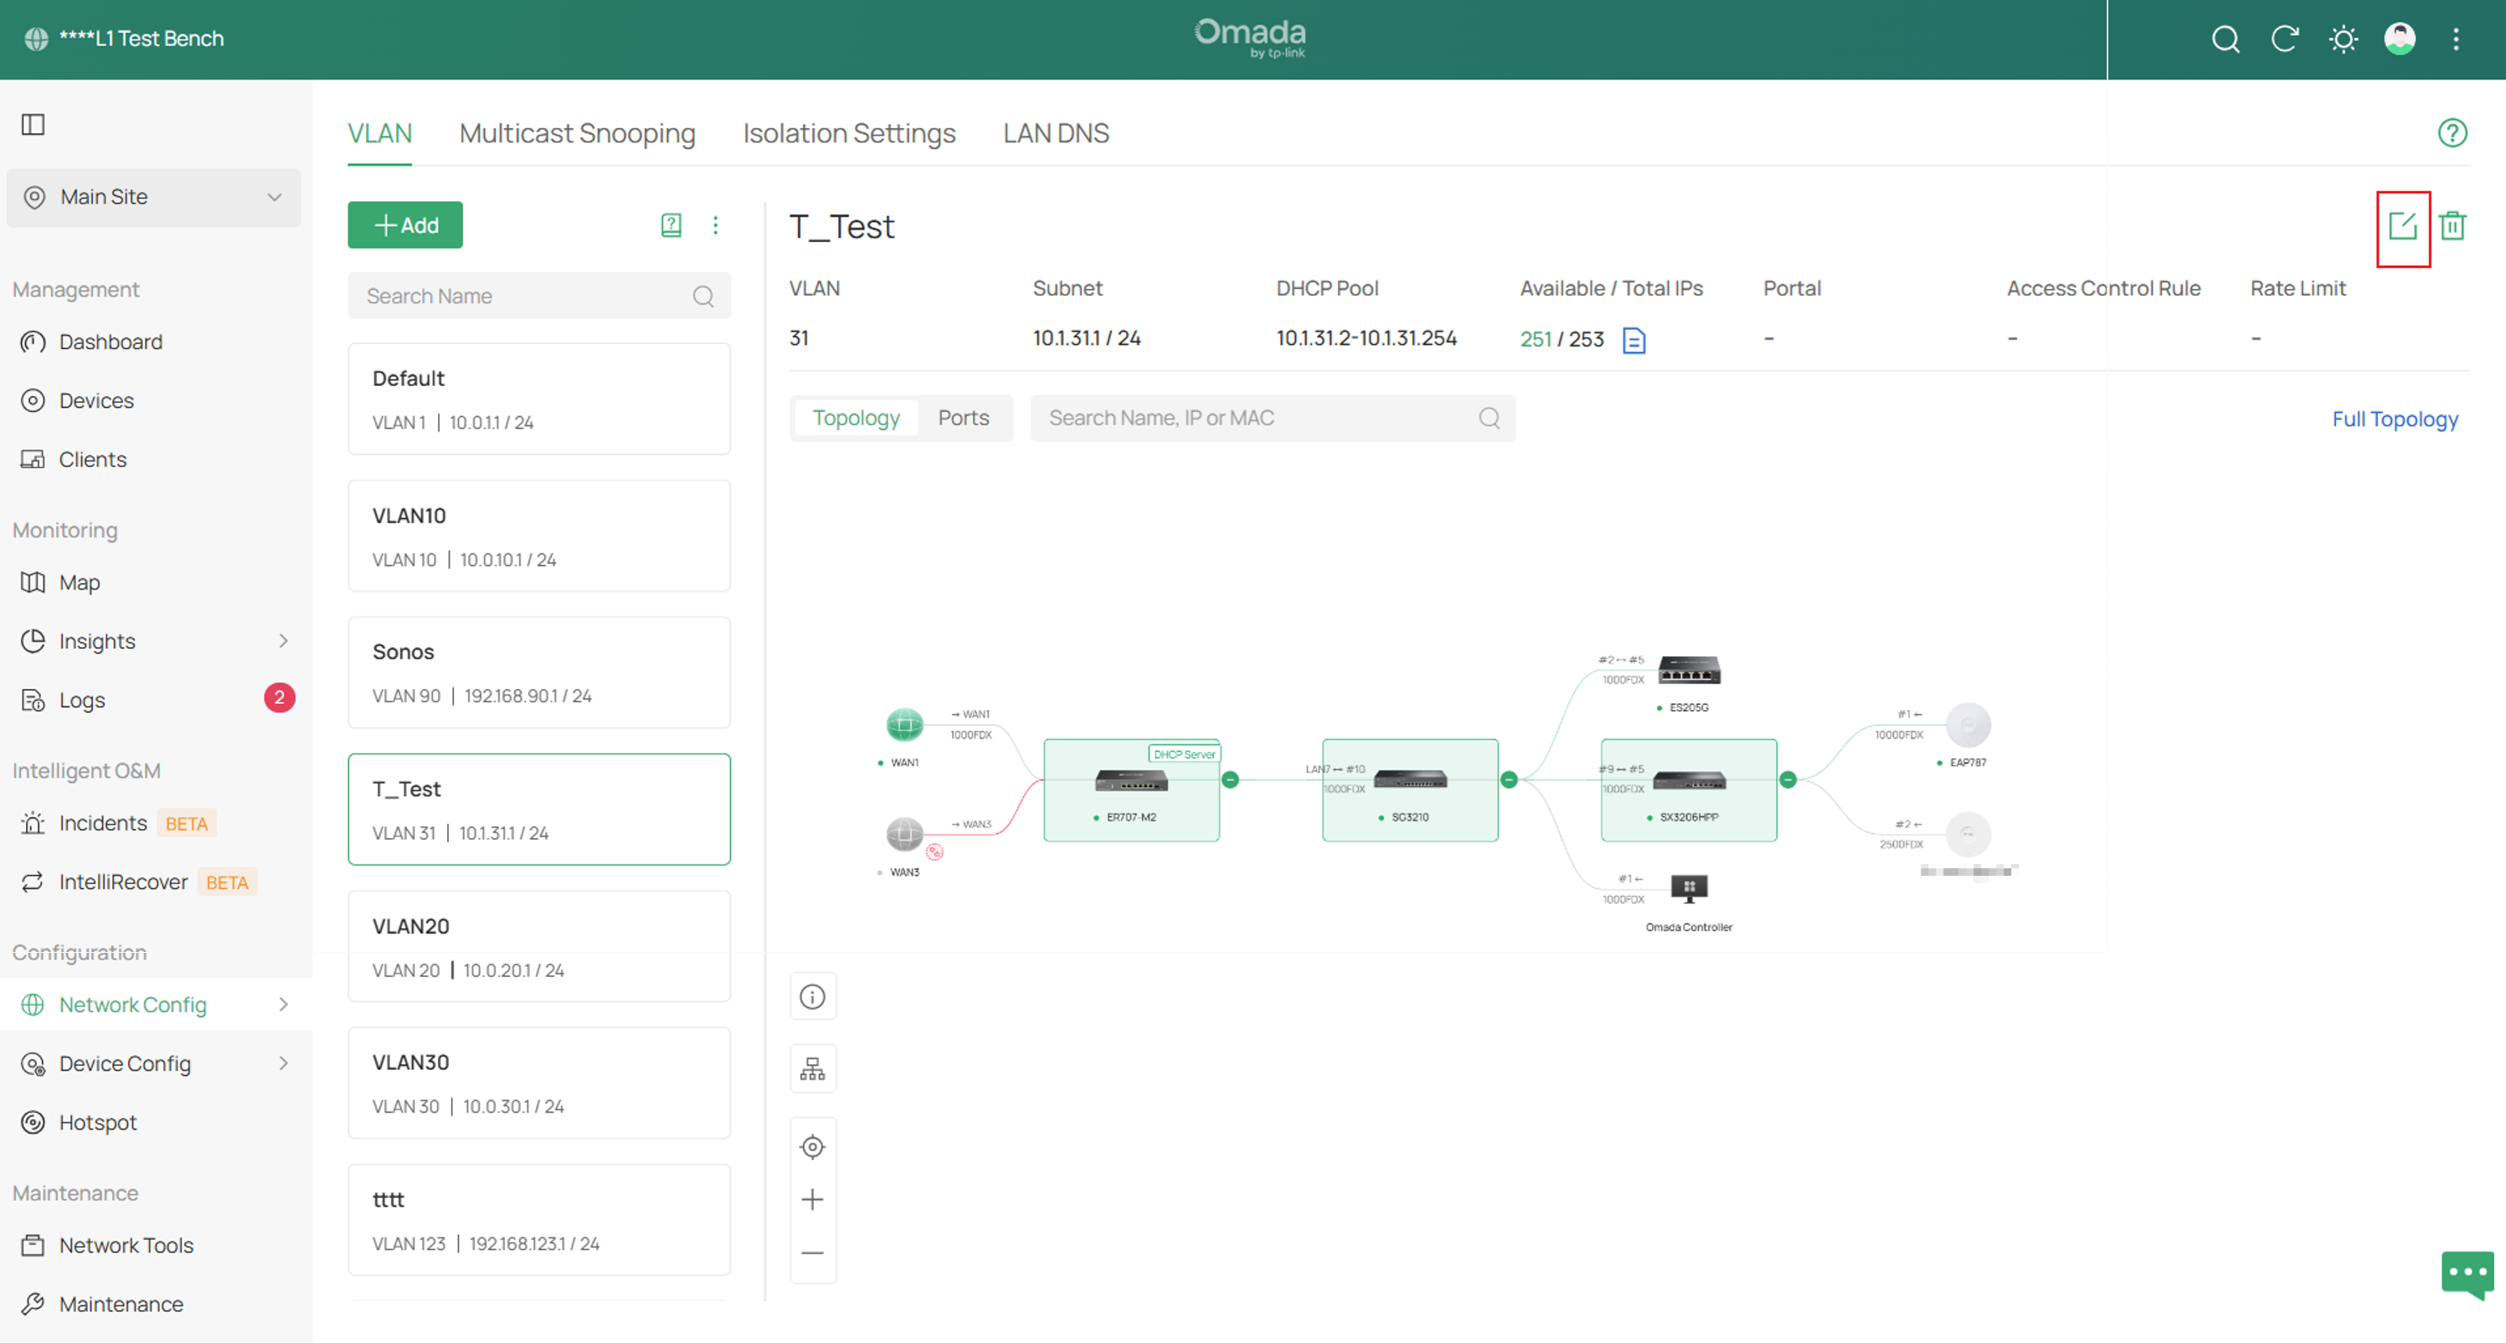Collapse the sidebar with panel icon
The width and height of the screenshot is (2506, 1343).
pyautogui.click(x=33, y=125)
